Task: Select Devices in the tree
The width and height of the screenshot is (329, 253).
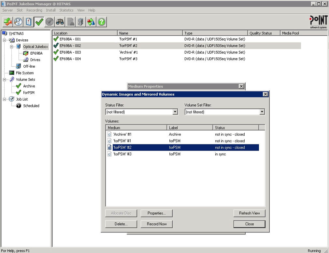Action: coord(22,40)
